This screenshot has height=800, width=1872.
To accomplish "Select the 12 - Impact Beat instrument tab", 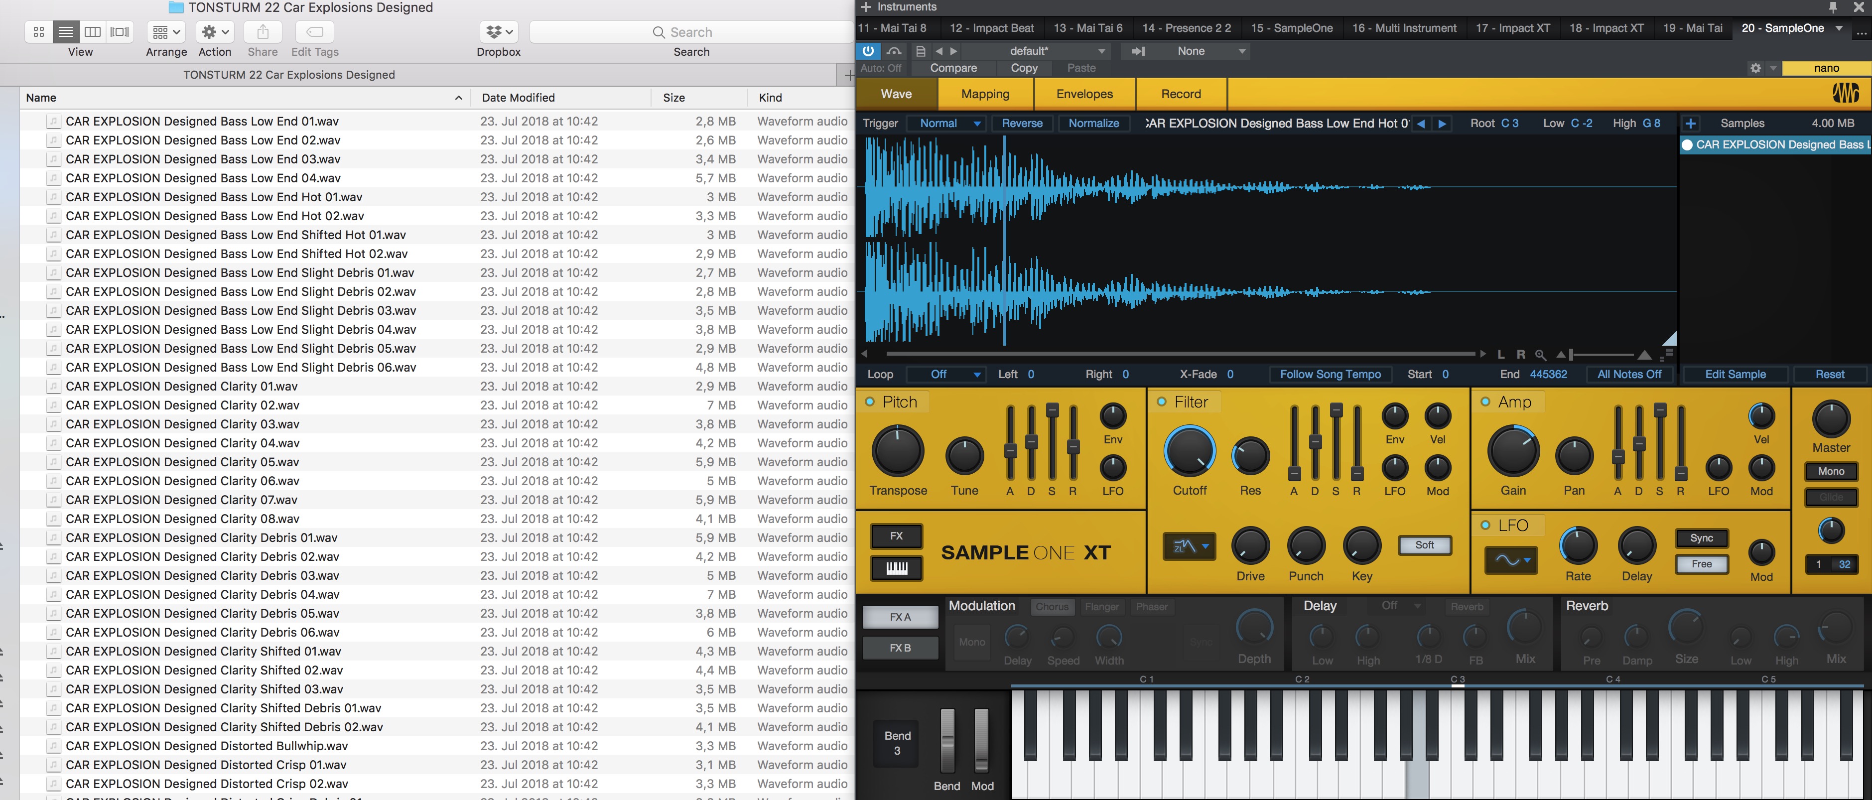I will [x=991, y=28].
